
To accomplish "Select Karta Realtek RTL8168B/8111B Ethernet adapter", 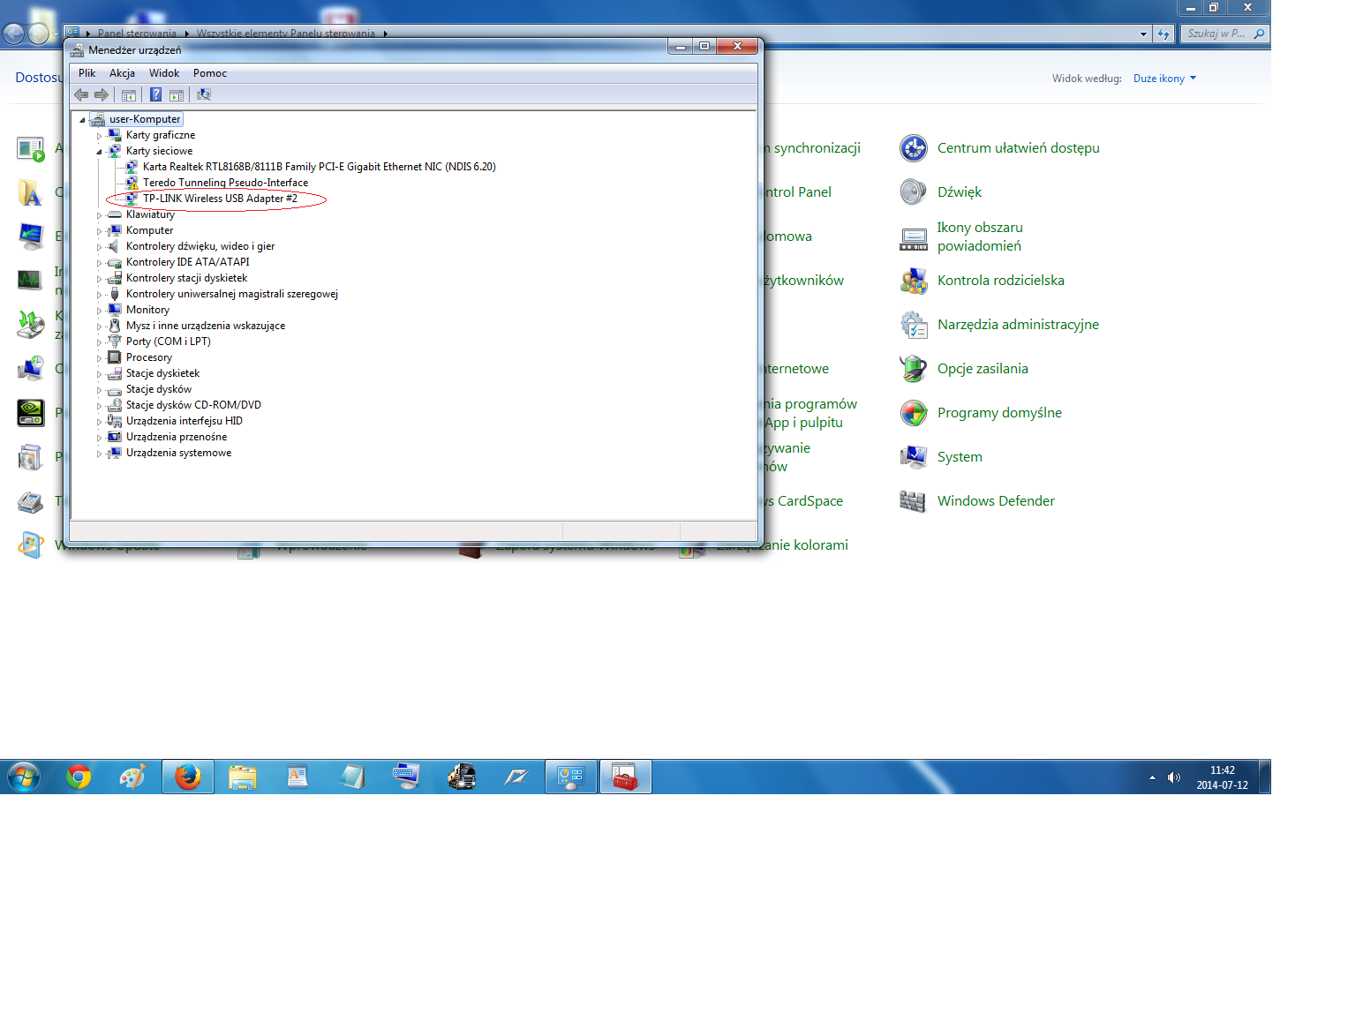I will point(320,167).
